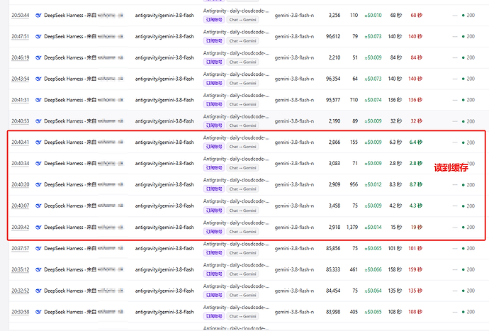Click the DeepSeek icon in the 20:40:53 row
489x331 pixels.
pyautogui.click(x=38, y=121)
